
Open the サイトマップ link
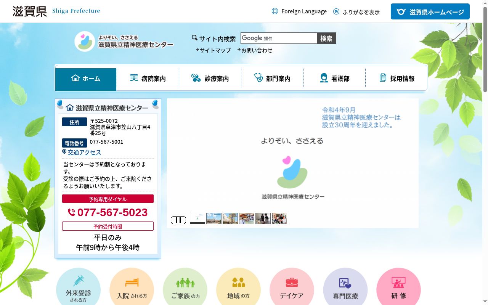tap(215, 50)
